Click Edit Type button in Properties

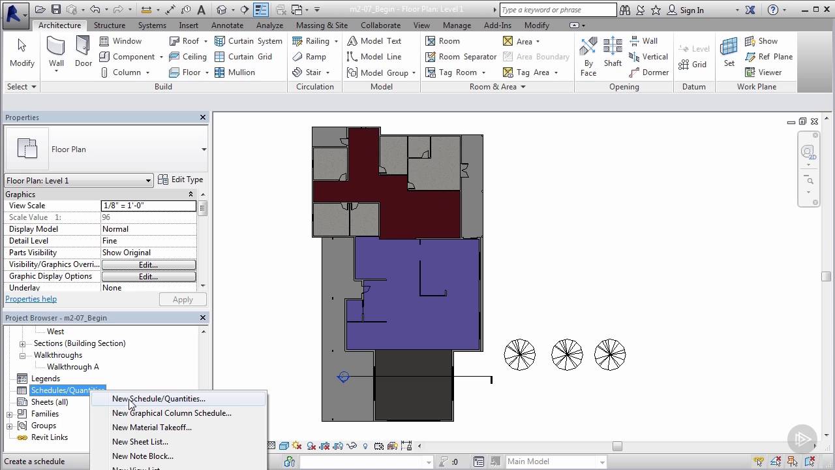(181, 180)
